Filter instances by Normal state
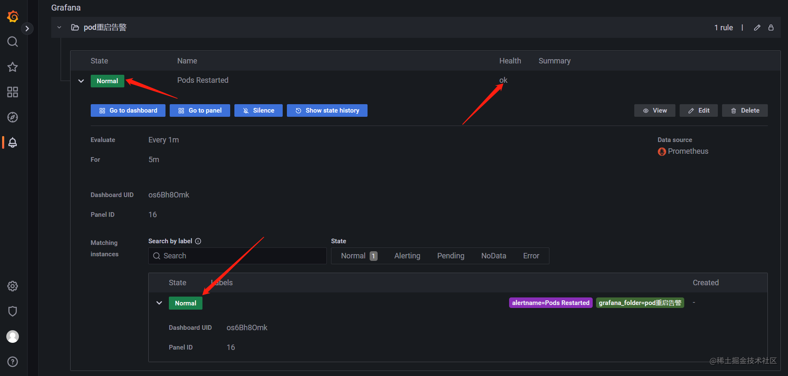788x376 pixels. coord(359,256)
